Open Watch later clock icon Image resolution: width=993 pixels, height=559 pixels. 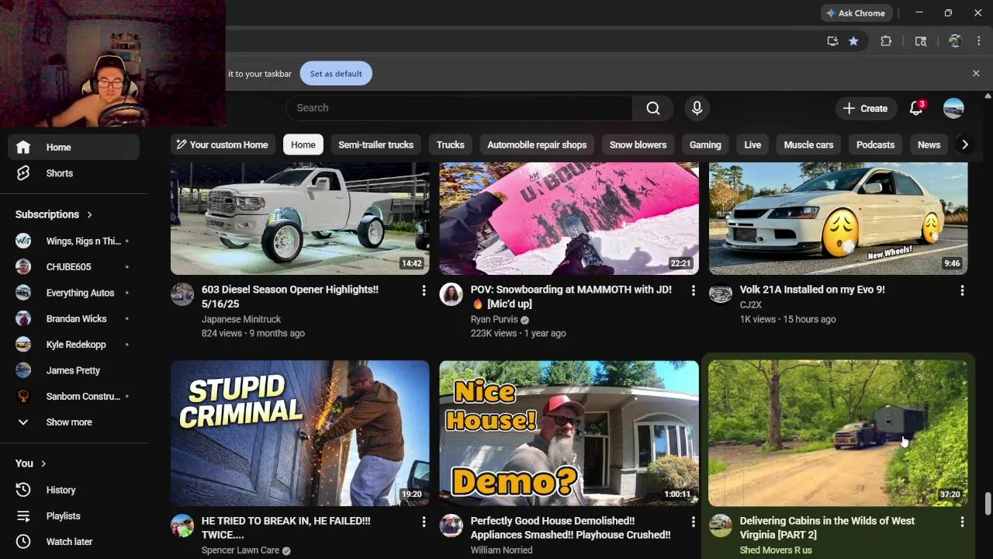[x=23, y=541]
